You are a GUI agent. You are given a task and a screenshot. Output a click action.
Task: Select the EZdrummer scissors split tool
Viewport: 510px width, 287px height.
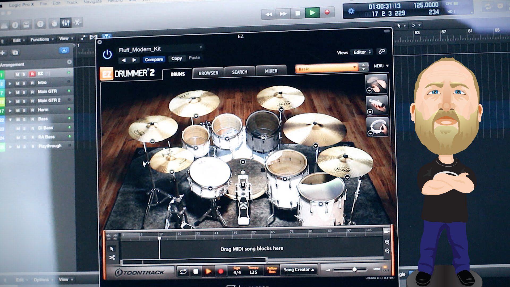[x=112, y=258]
